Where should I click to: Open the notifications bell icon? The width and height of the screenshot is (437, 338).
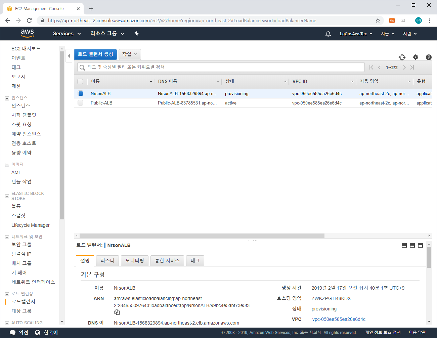328,34
